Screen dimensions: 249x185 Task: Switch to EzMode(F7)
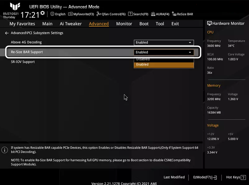pos(205,177)
